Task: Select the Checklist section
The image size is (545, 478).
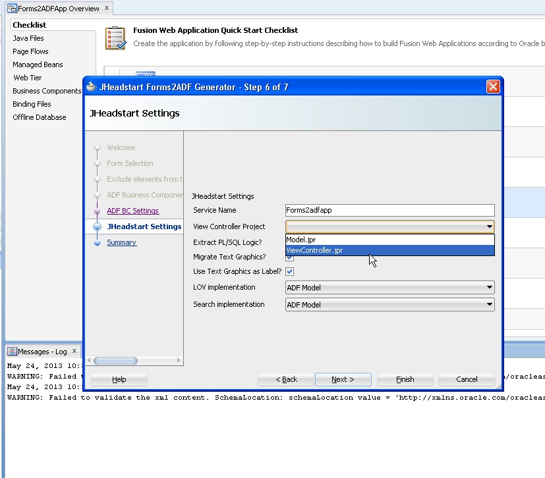Action: pyautogui.click(x=29, y=25)
